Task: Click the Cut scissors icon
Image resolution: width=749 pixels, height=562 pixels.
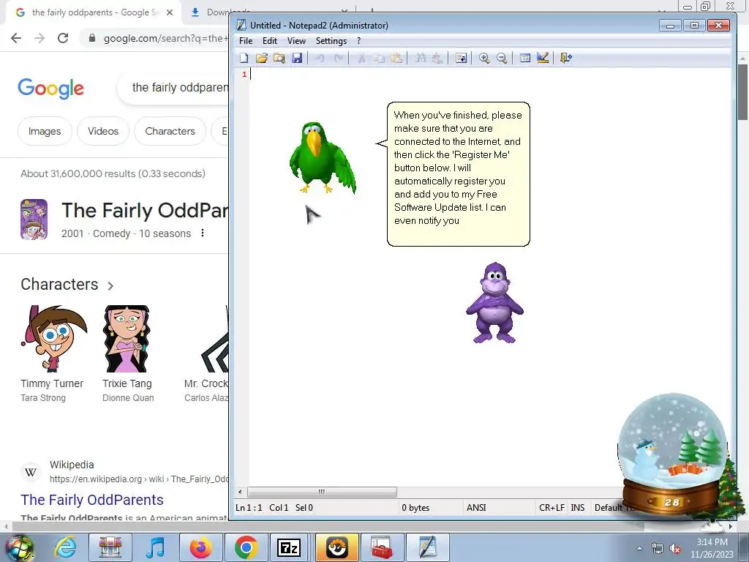Action: click(361, 59)
